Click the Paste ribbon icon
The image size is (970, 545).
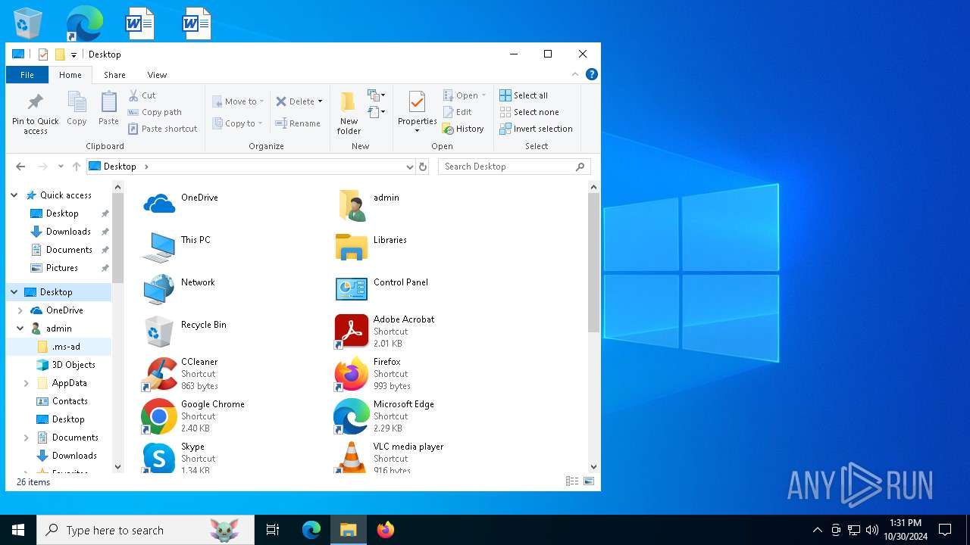(108, 108)
